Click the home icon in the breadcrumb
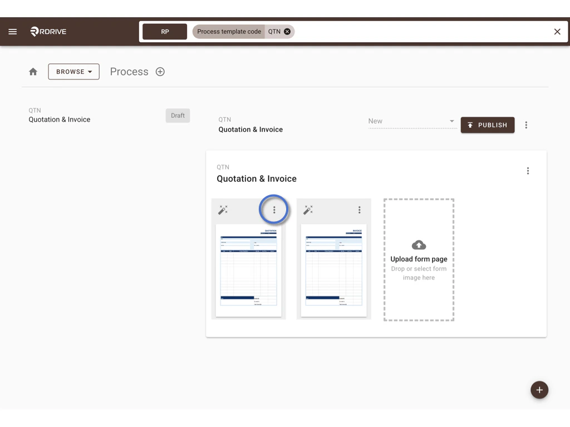570x427 pixels. (33, 71)
